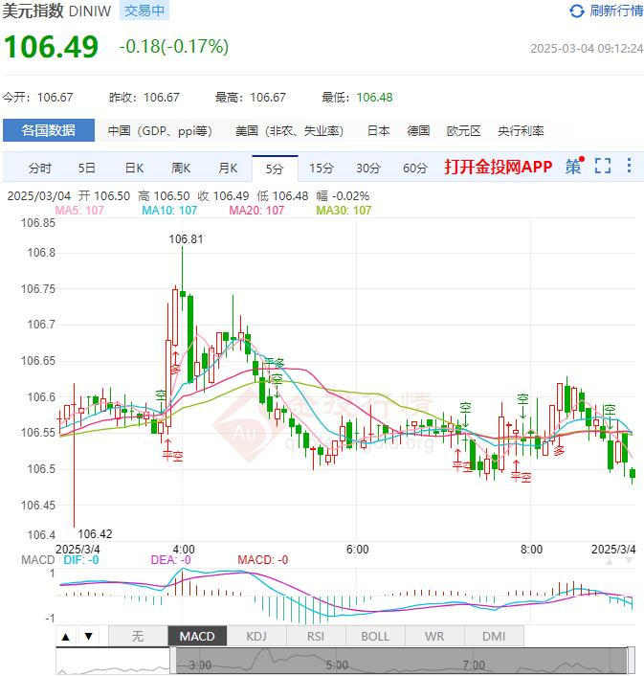Click the timeline overview mini chart
The width and height of the screenshot is (644, 676).
click(402, 661)
